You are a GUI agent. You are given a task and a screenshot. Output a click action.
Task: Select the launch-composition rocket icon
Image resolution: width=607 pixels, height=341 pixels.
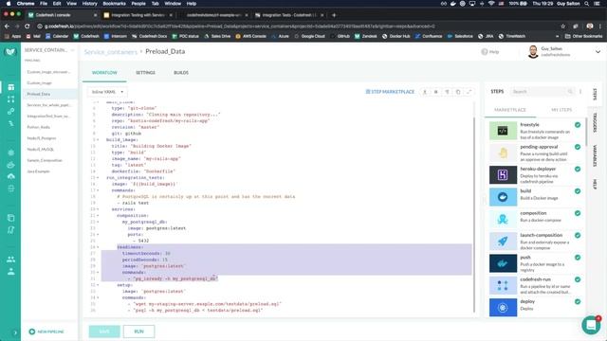(503, 241)
